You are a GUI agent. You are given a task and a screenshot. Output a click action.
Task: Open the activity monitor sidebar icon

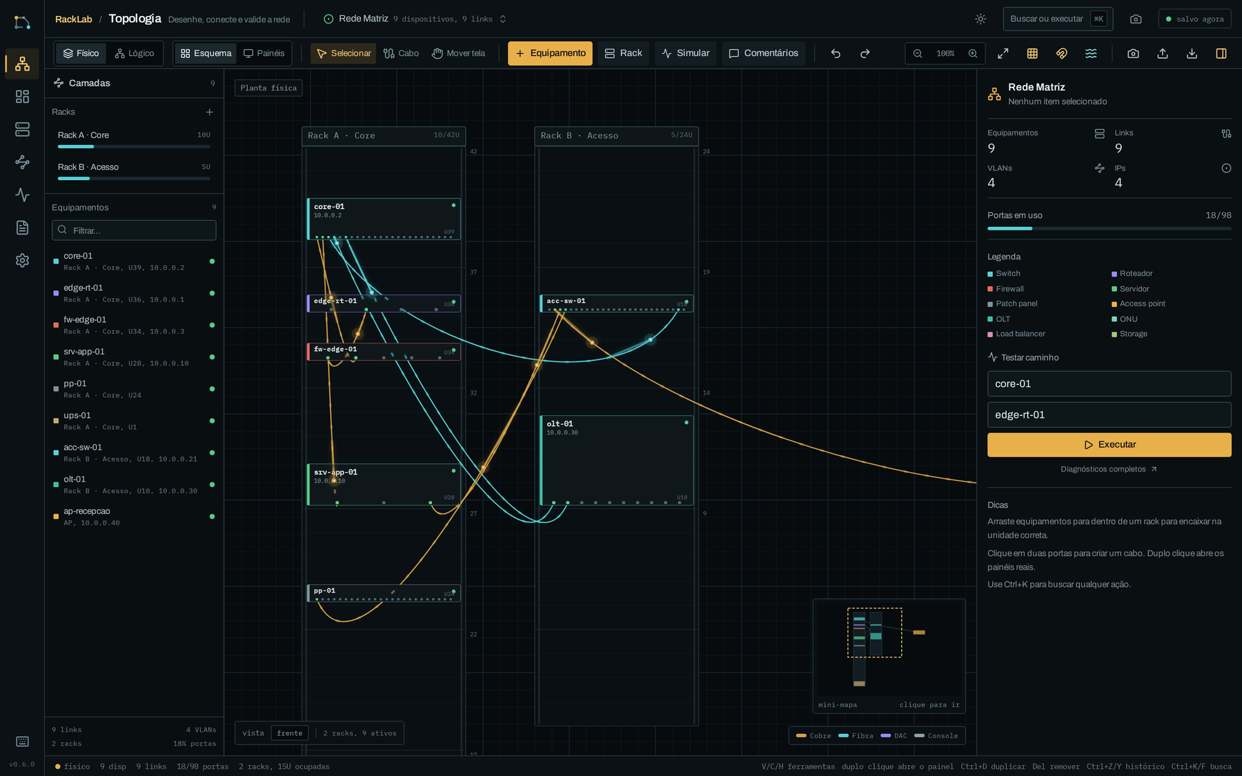(22, 195)
